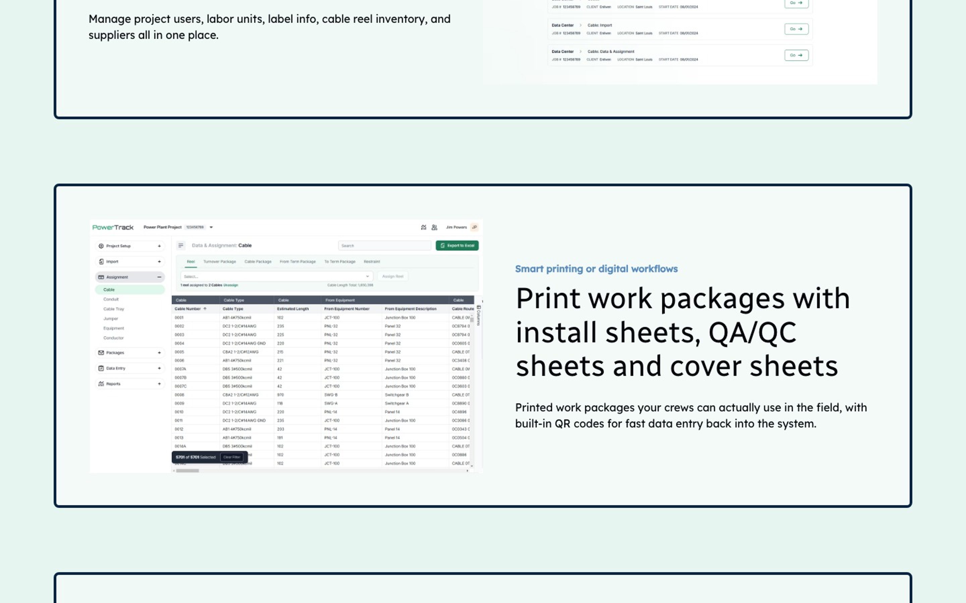Click the Assignment table icon

tap(101, 277)
